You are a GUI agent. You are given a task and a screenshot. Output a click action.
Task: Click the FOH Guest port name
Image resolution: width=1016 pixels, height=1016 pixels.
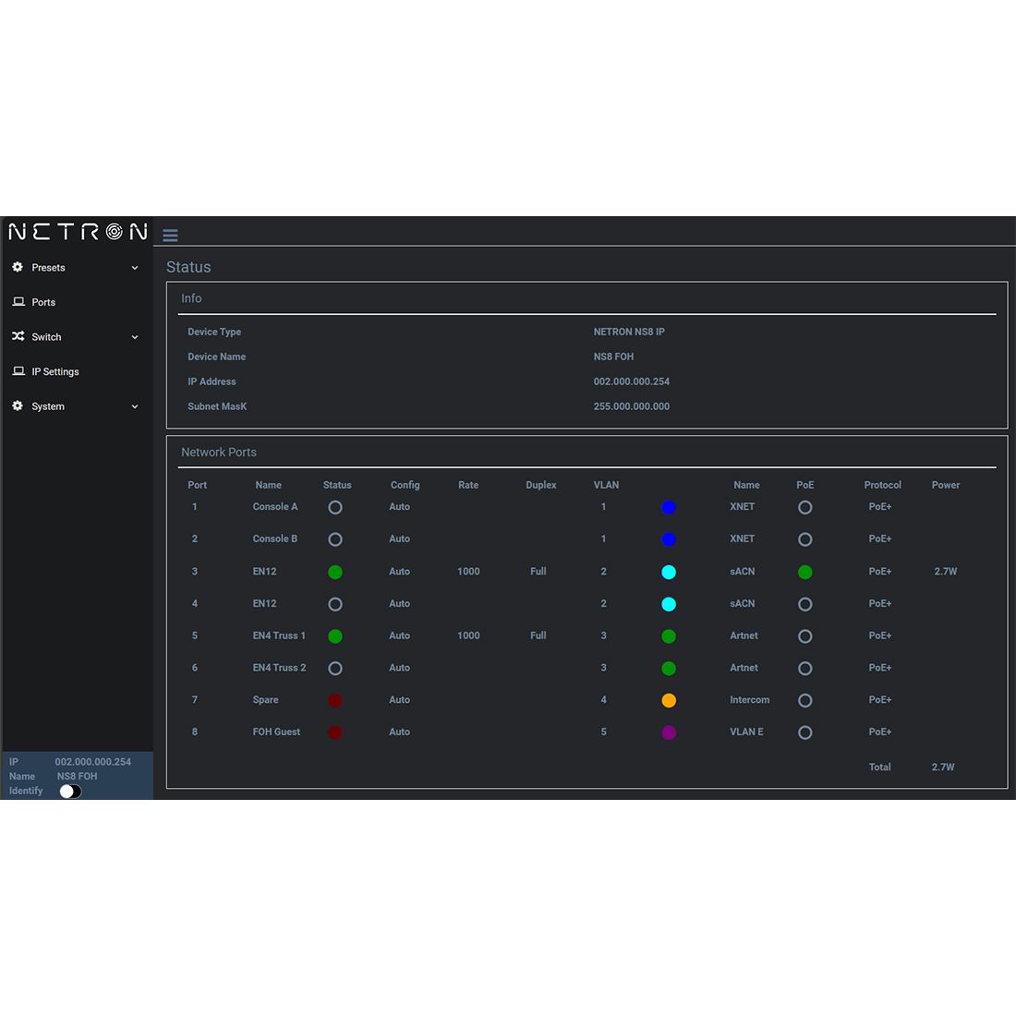click(276, 732)
